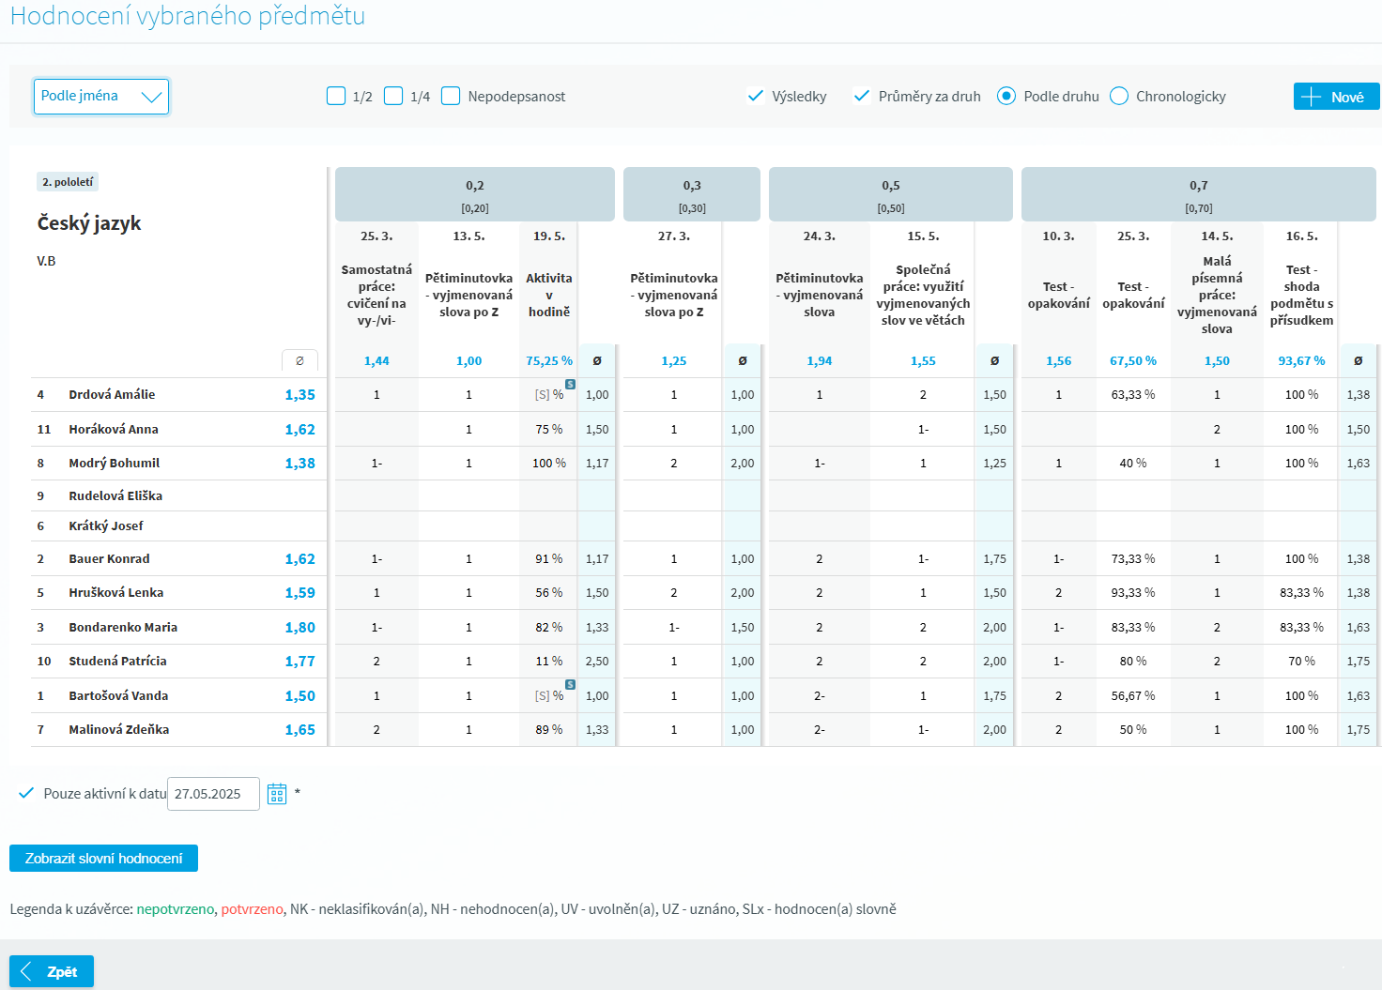Click column average 67,50 %
Image resolution: width=1382 pixels, height=990 pixels.
point(1133,360)
